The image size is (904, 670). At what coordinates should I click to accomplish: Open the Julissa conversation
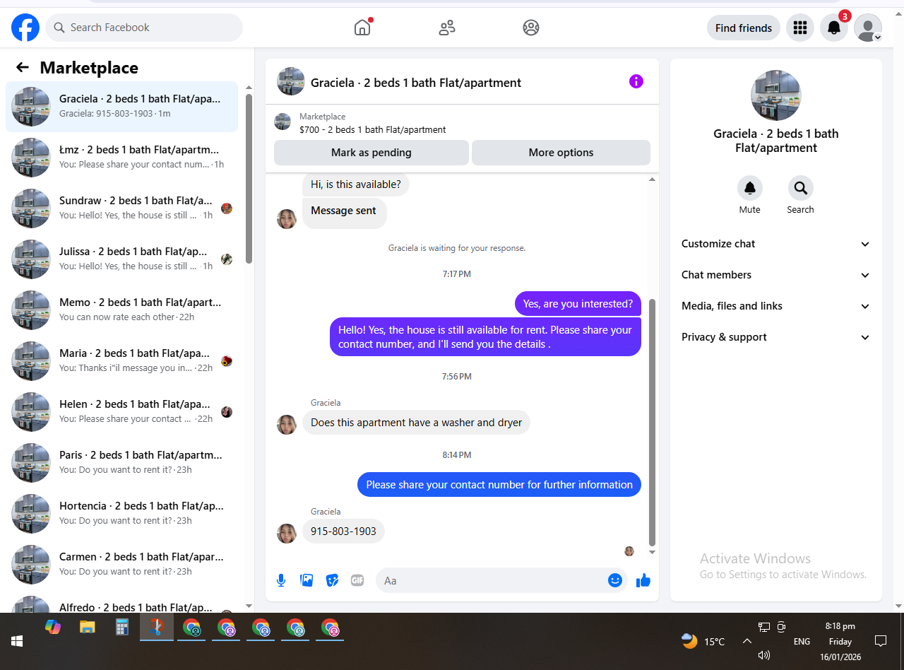pyautogui.click(x=121, y=259)
